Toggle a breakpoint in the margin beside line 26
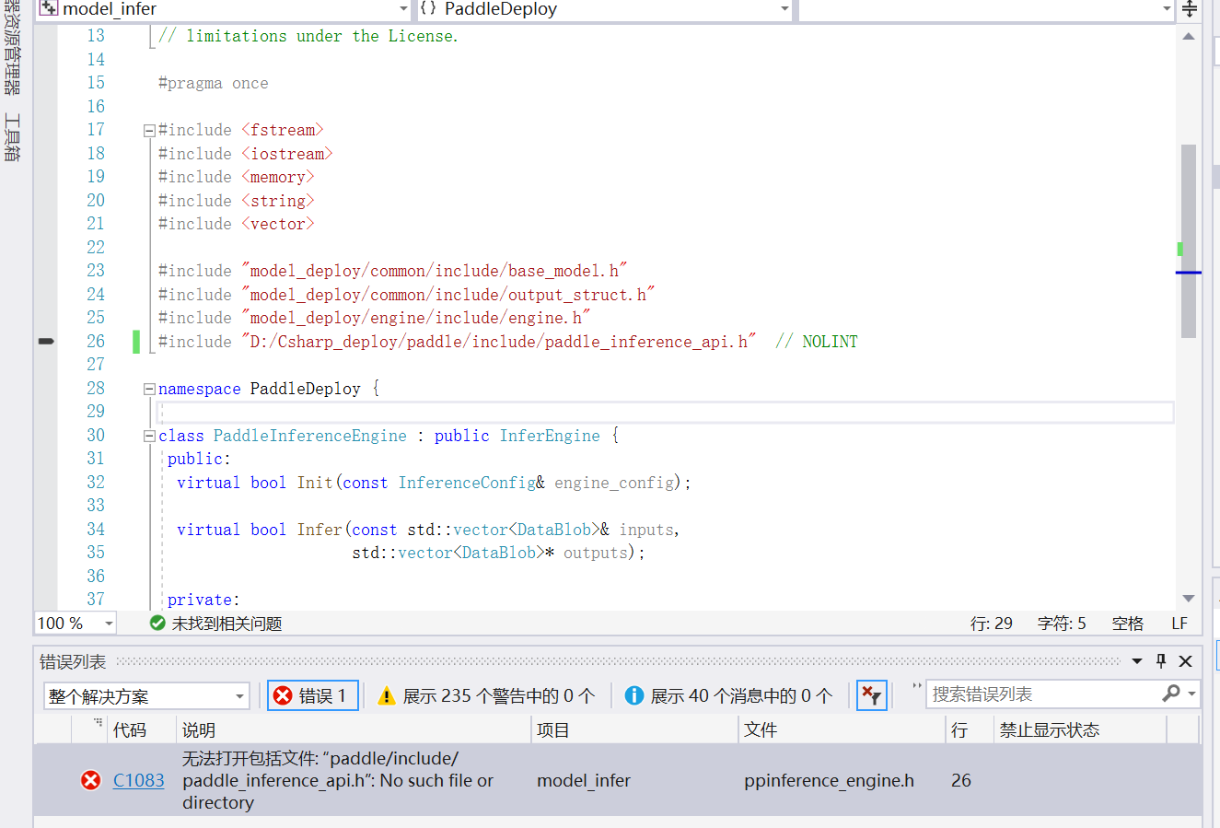The image size is (1220, 828). 45,341
